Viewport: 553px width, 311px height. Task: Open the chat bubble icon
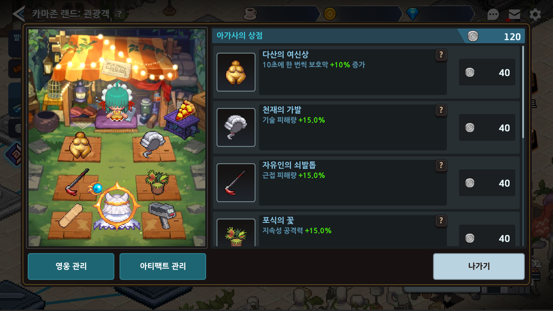(x=493, y=15)
